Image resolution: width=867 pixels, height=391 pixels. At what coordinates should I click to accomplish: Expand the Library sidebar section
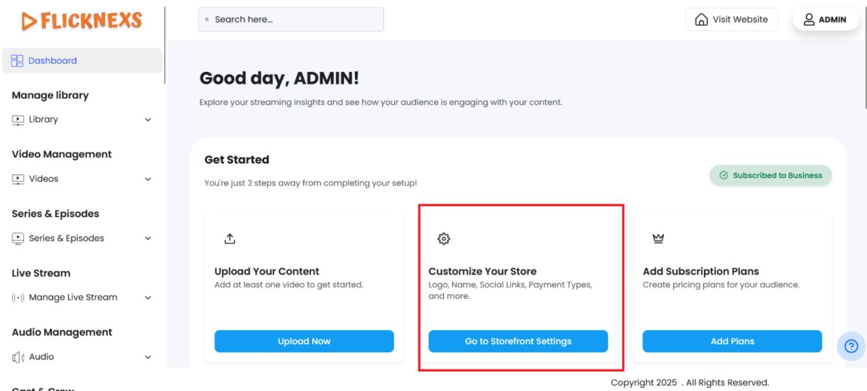(x=148, y=120)
